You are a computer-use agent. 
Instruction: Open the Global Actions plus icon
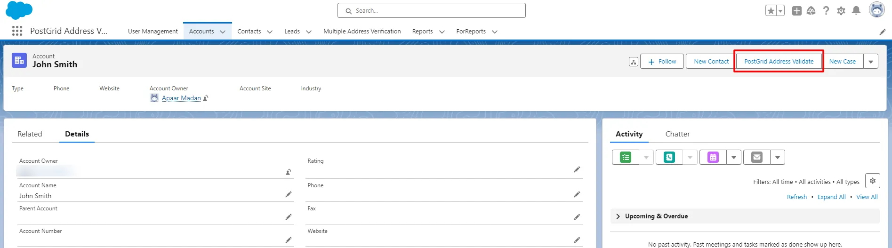pos(797,11)
